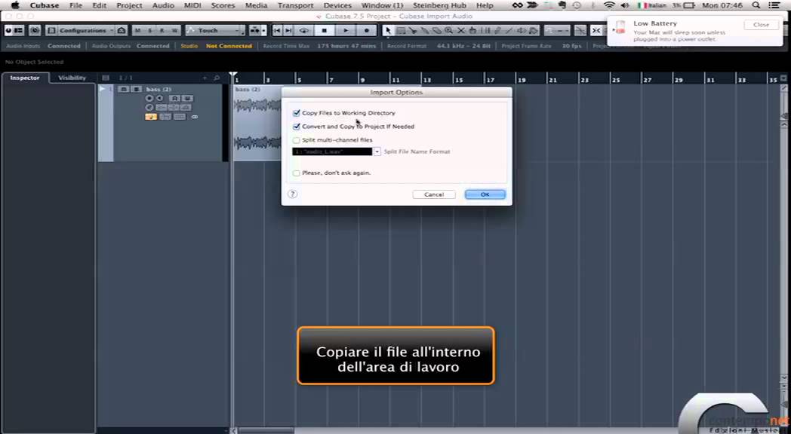
Task: Toggle global Write W automation button
Action: pos(174,31)
